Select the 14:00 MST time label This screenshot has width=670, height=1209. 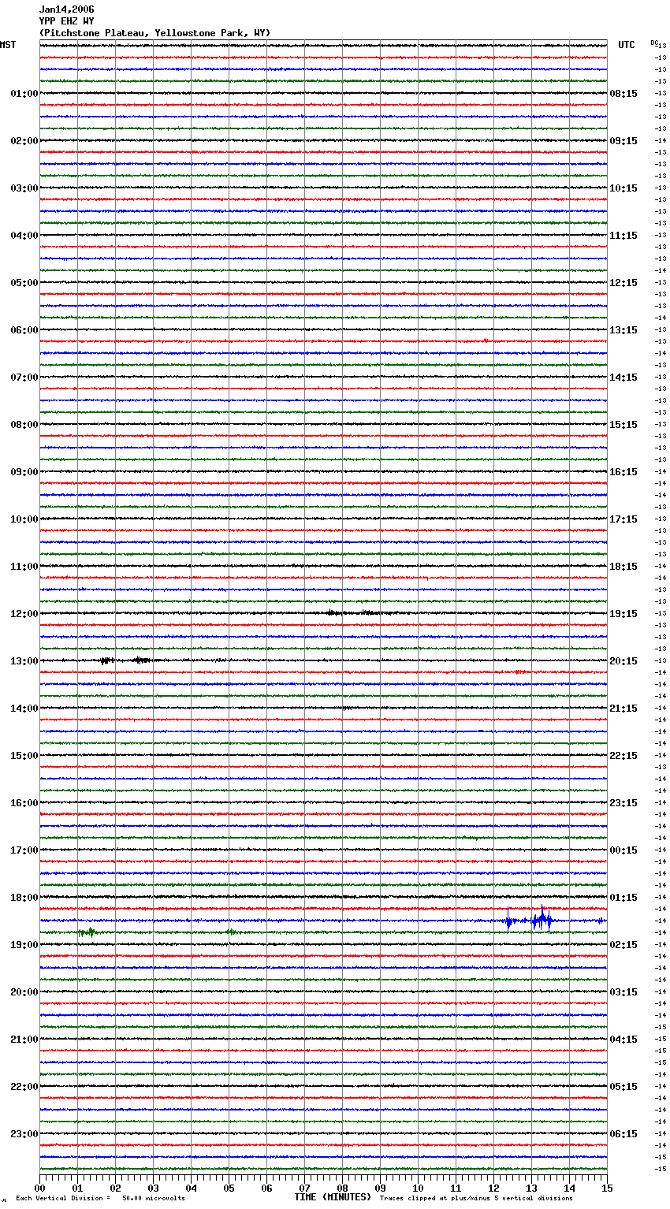coord(24,709)
